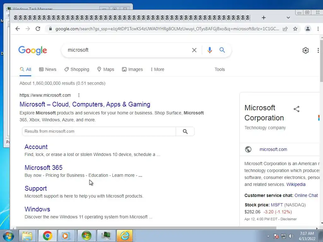The image size is (323, 242).
Task: Click the horizontal page scrollbar
Action: 146,228
